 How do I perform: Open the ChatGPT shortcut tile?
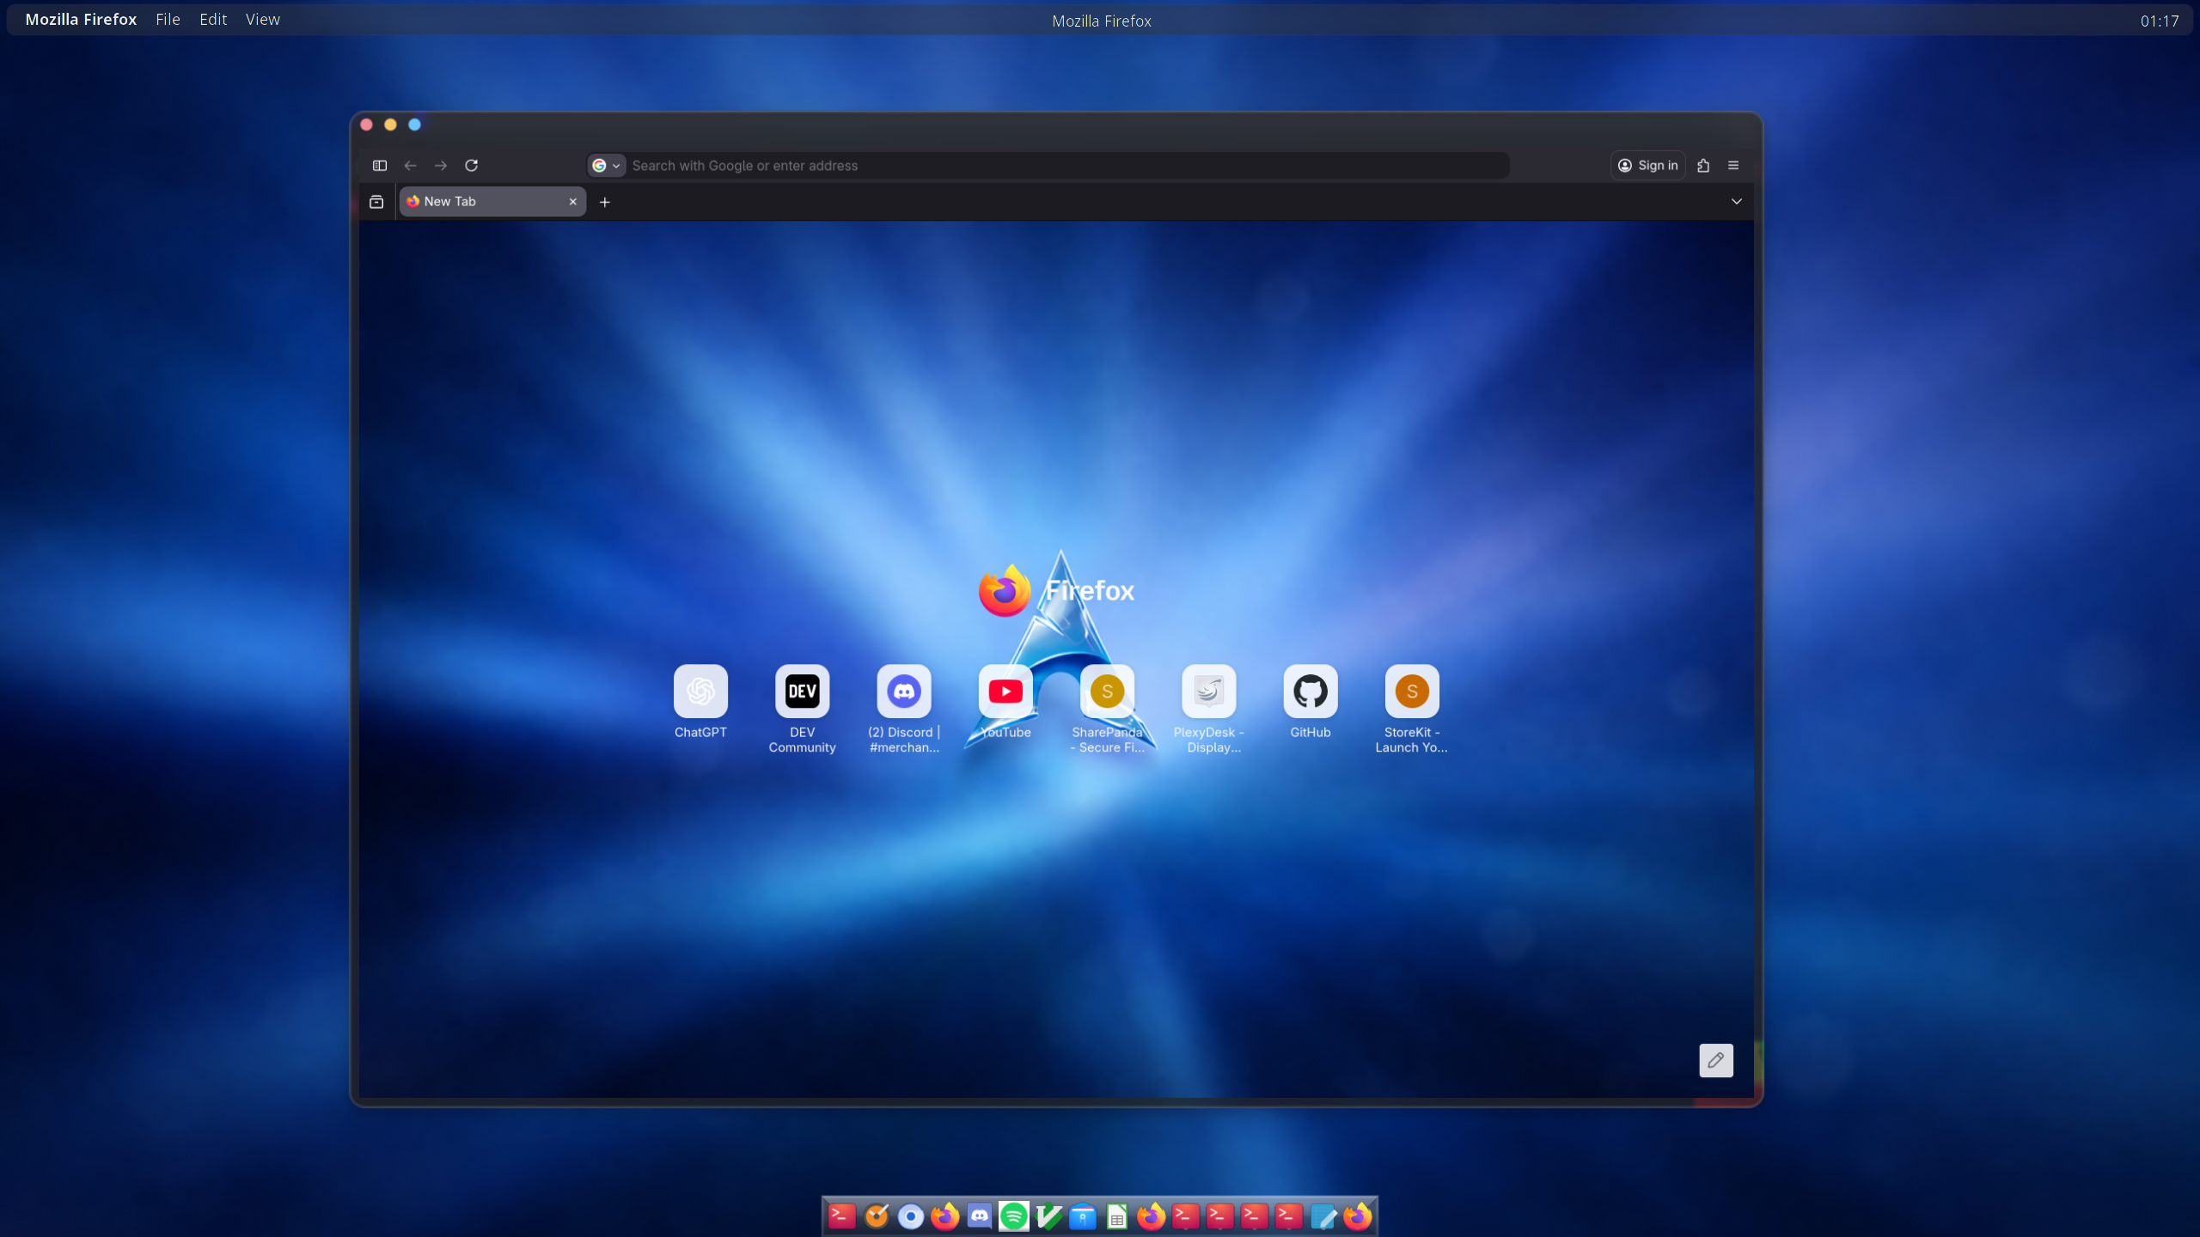(x=700, y=692)
